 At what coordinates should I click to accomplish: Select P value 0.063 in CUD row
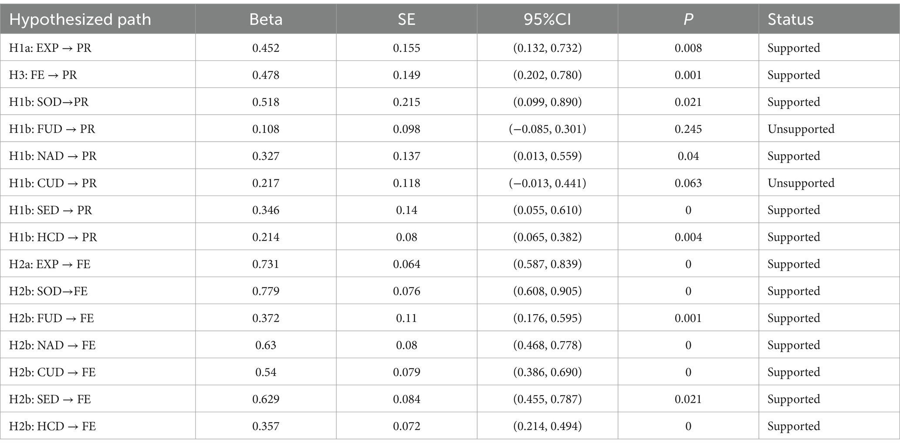pos(688,183)
